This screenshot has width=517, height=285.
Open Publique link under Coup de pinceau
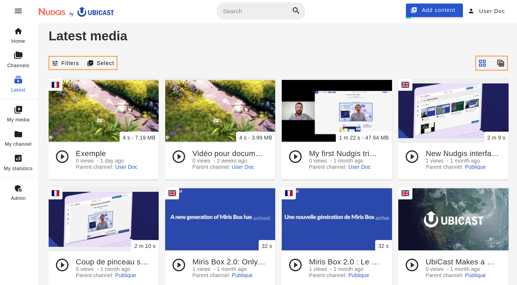click(126, 275)
